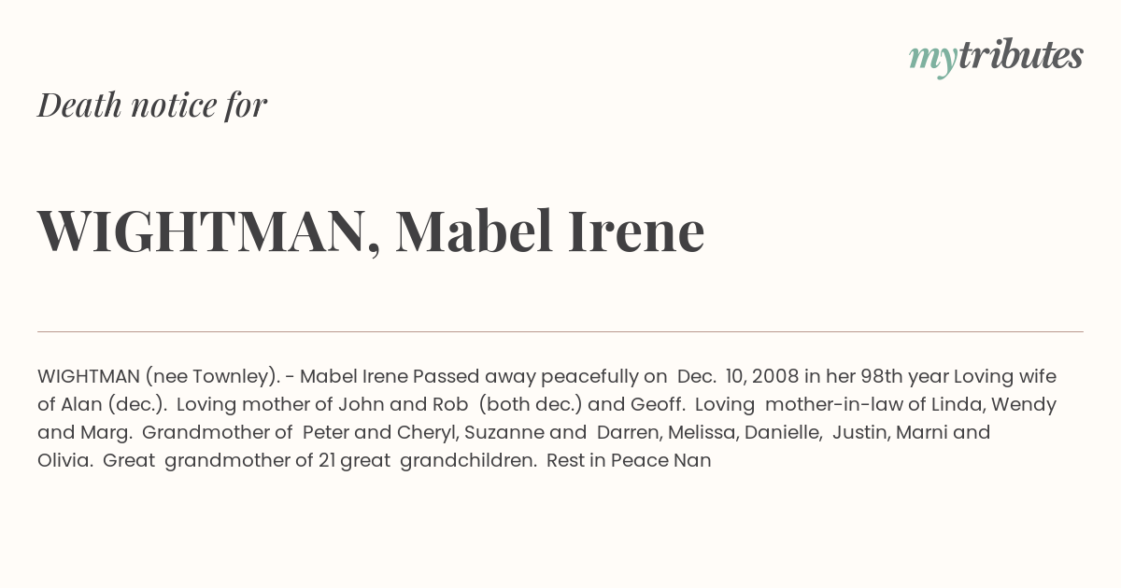1121x588 pixels.
Task: Click 'John and Rob' in the notice
Action: (404, 405)
